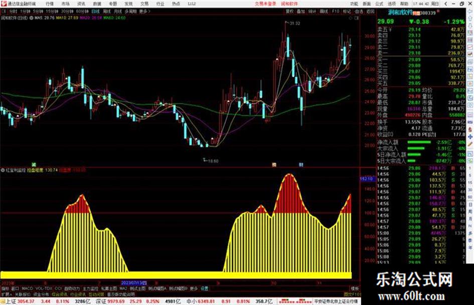Open the 市场 menu
This screenshot has width=474, height=305.
(66, 4)
